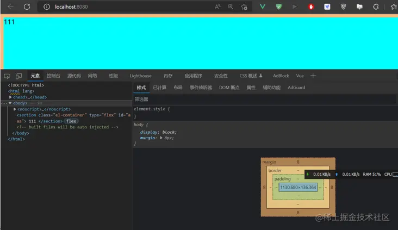
Task: Switch to the 元素 Elements tab
Action: tap(35, 76)
